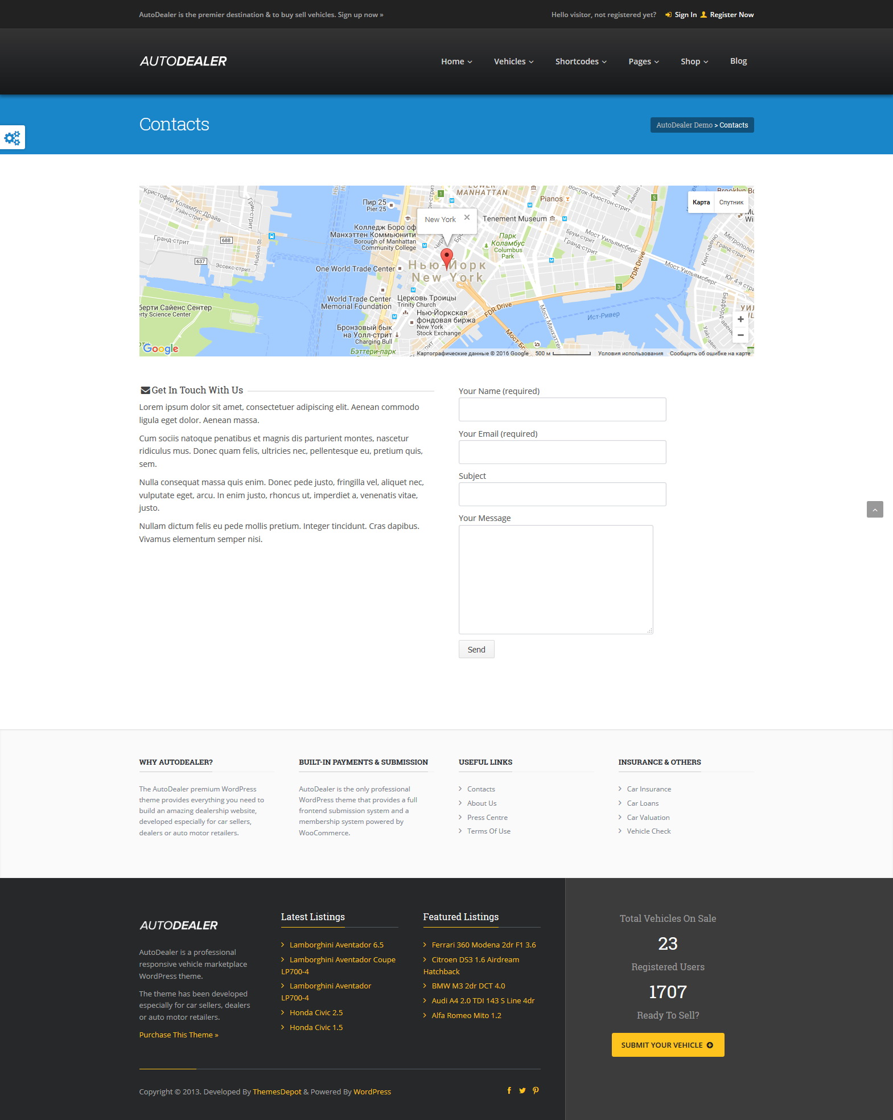
Task: Open Lamborghini Aventador Coupe LP700-4 listing
Action: coord(339,966)
